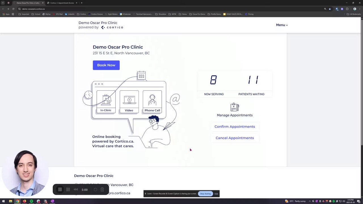363x204 pixels.
Task: Open the Imported bookmarks folder
Action: 24,14
